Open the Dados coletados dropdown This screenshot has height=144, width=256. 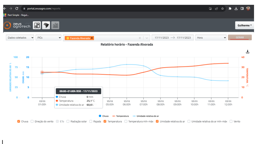[x=20, y=38]
